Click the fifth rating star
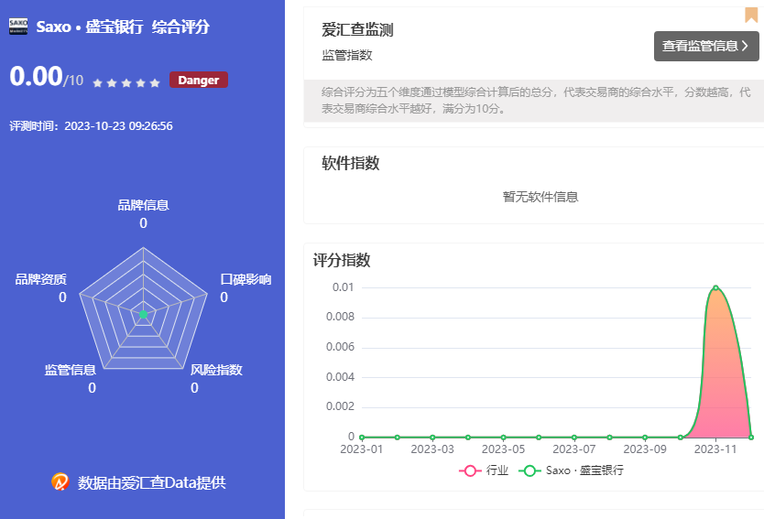The width and height of the screenshot is (764, 519). pyautogui.click(x=155, y=82)
